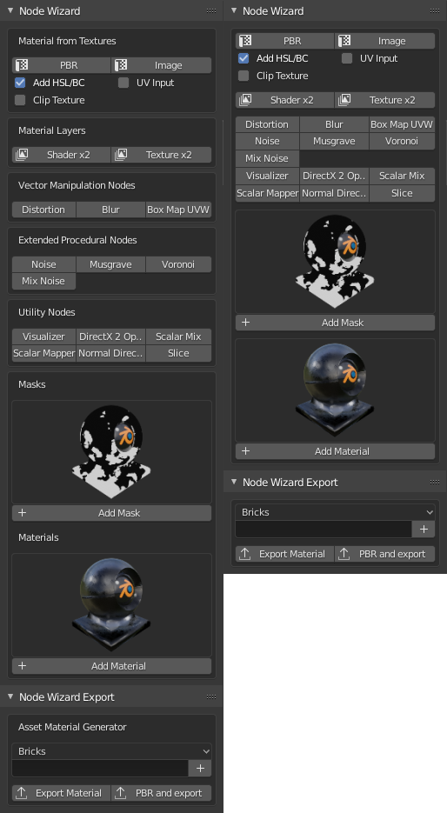Collapse the left Node Wizard panel
This screenshot has width=447, height=813.
[10, 11]
